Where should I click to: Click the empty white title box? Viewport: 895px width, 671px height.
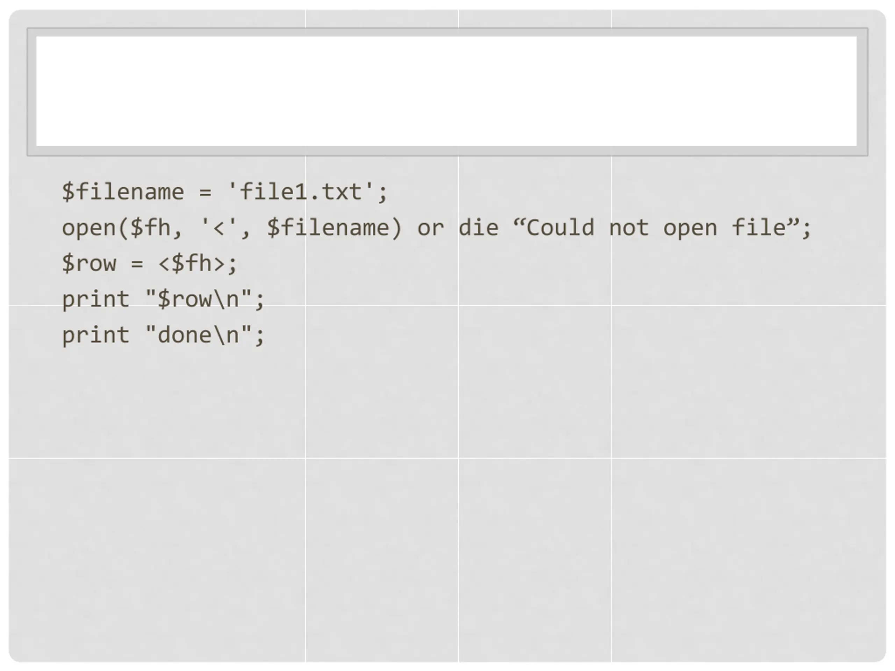point(447,91)
